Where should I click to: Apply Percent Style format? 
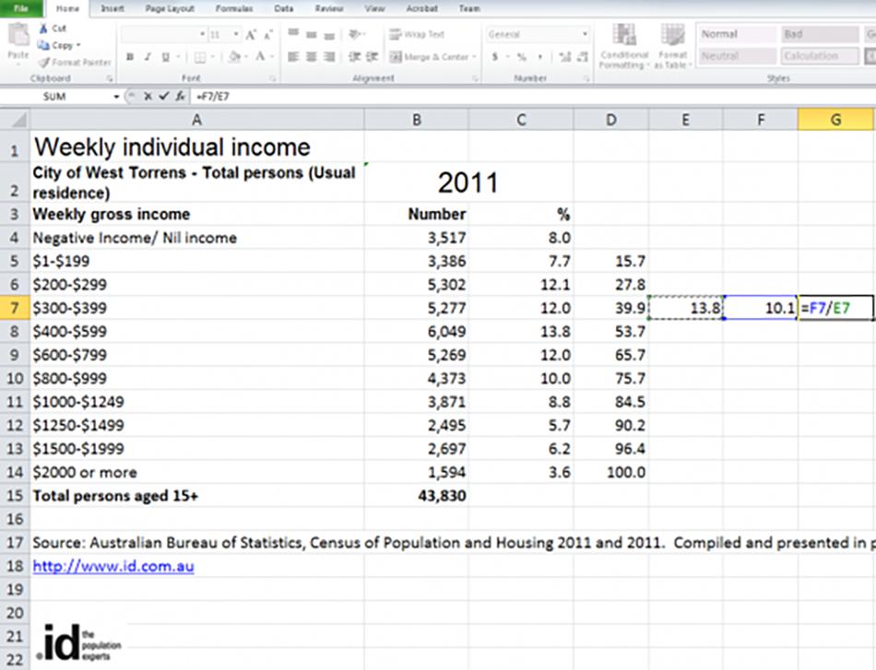tap(521, 57)
